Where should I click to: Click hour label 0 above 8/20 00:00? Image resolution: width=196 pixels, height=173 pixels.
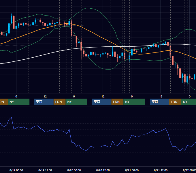point(74,97)
